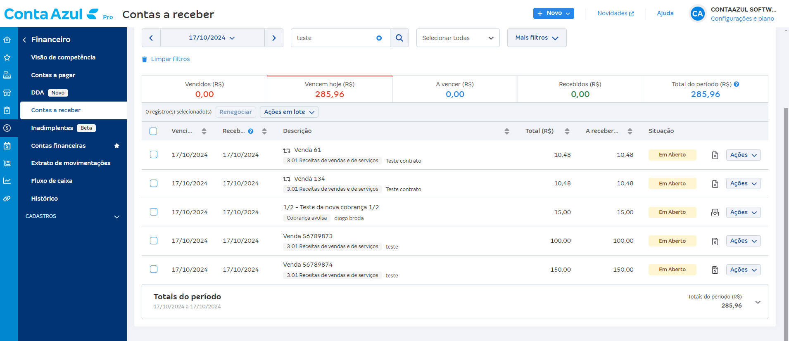This screenshot has height=341, width=789.
Task: Click the star favorites icon in left rail
Action: [x=7, y=57]
